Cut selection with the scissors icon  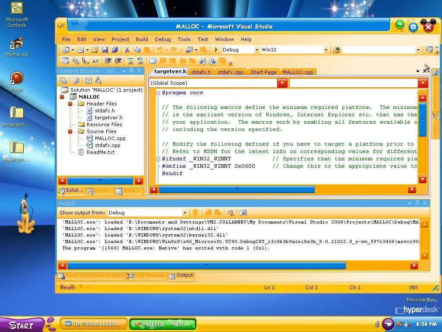coord(127,50)
